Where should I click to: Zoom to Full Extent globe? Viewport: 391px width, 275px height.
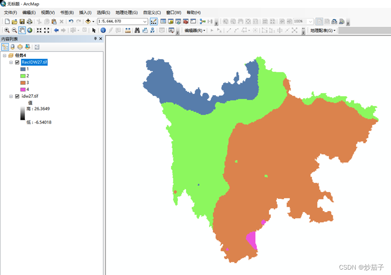click(x=30, y=30)
